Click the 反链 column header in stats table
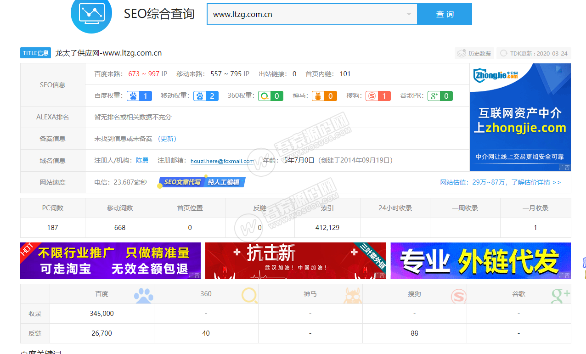 (259, 208)
